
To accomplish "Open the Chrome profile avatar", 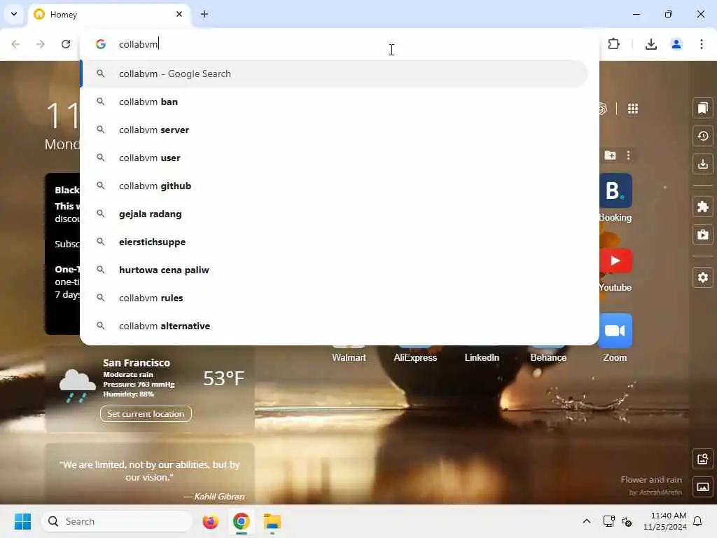I will tap(676, 44).
